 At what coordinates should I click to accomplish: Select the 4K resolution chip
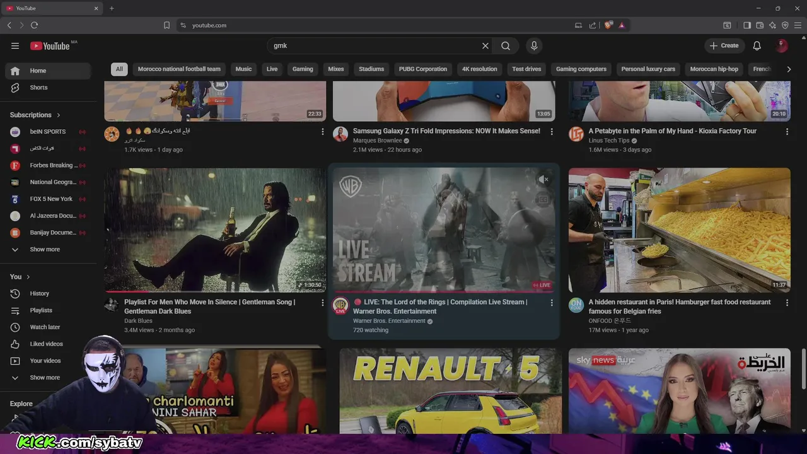(x=479, y=69)
